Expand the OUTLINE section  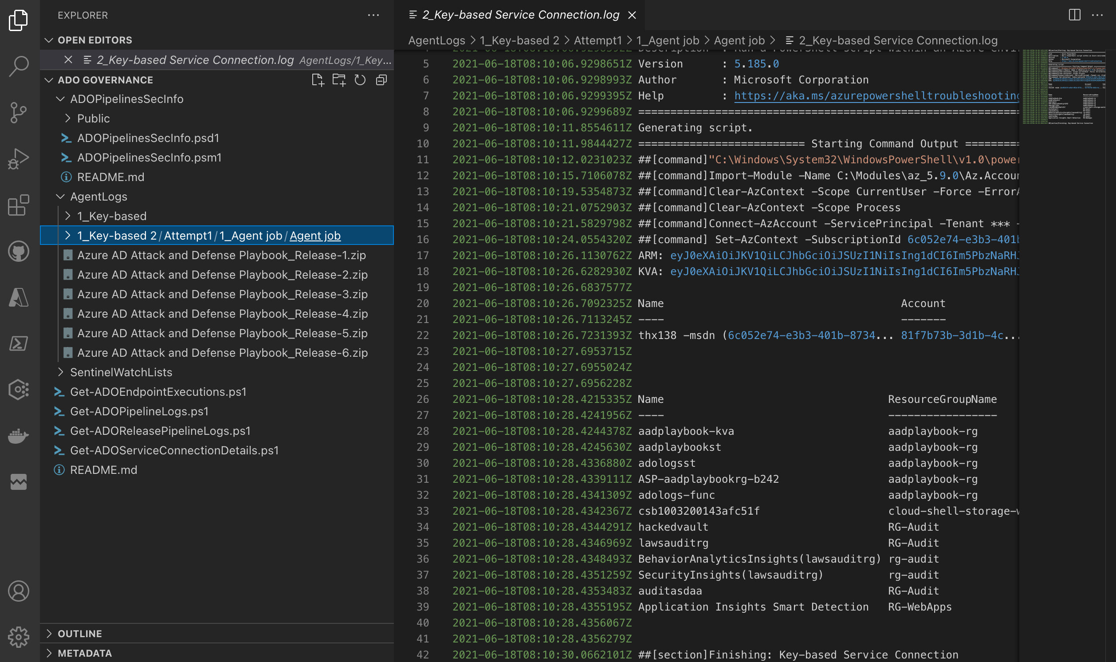[80, 634]
